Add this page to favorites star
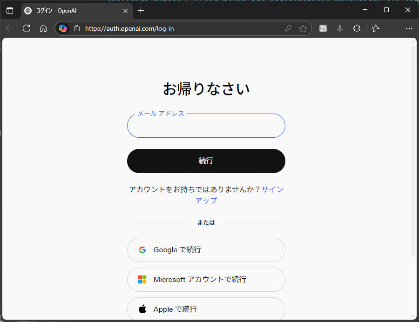The height and width of the screenshot is (322, 419). click(304, 28)
